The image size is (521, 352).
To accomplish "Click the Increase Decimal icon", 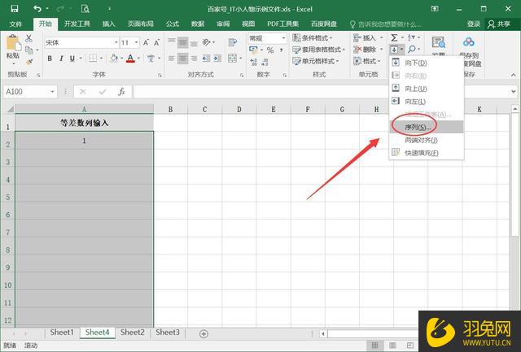I will click(253, 62).
